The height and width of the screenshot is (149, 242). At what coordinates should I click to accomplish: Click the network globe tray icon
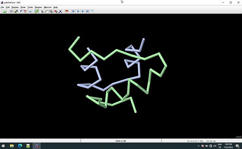[211, 146]
